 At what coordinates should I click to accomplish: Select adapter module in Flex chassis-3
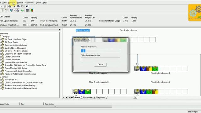coord(76,91)
